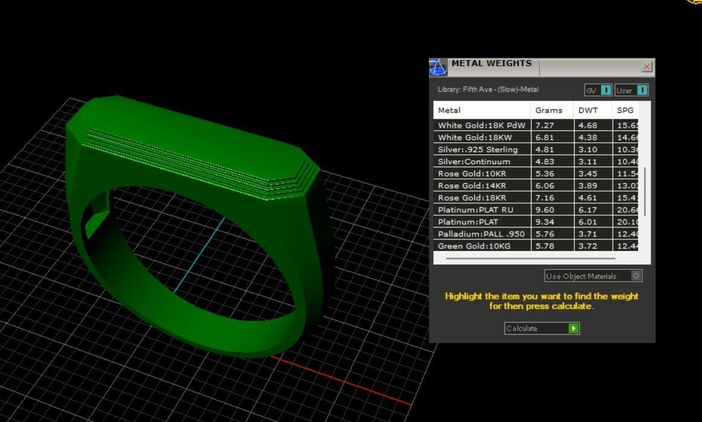Select the Rose Gold:18KR row
The height and width of the screenshot is (422, 702).
click(x=535, y=197)
